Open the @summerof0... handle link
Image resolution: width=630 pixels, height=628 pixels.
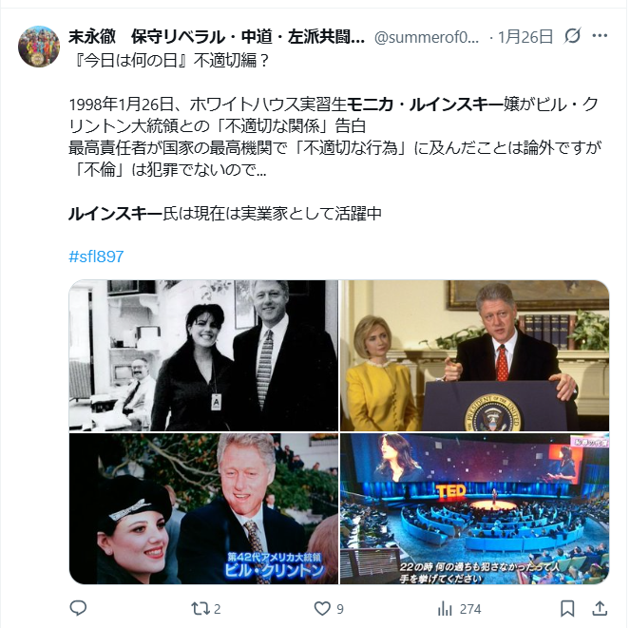(427, 37)
